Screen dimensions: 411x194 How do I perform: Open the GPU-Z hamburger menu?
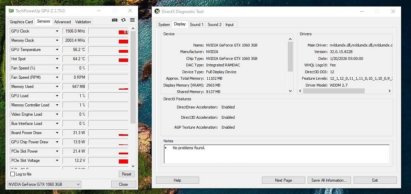(133, 20)
